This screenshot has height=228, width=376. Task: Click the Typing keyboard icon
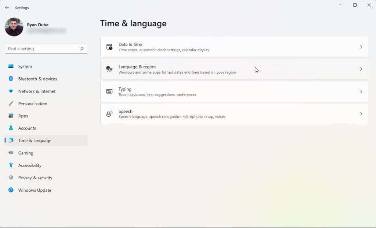[x=109, y=91]
